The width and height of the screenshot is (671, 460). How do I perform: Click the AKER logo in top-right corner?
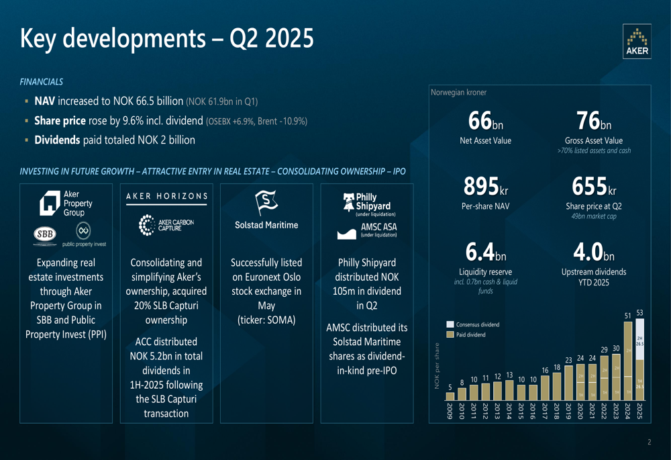636,42
